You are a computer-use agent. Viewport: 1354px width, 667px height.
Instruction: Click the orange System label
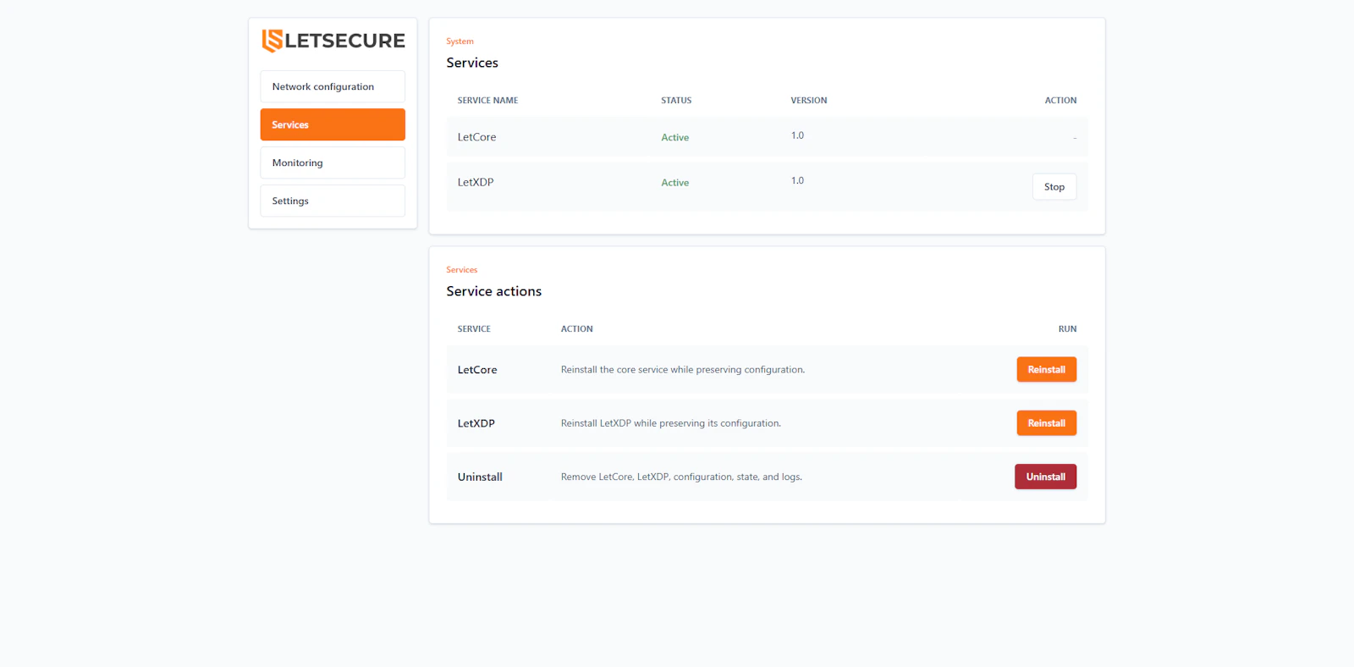point(460,41)
